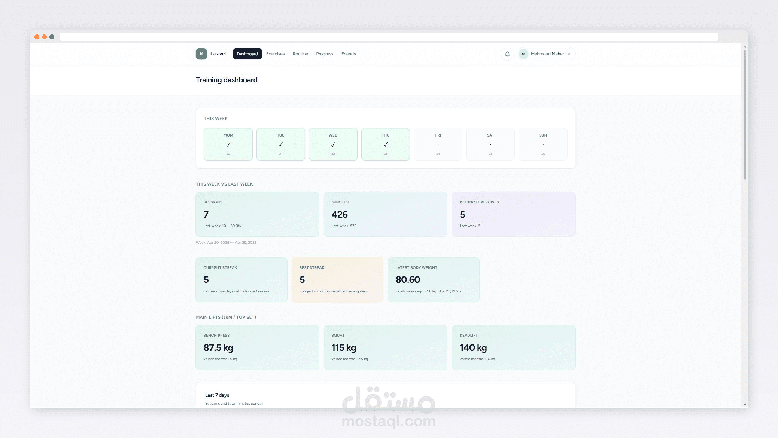This screenshot has height=438, width=778.
Task: Click Monday's checkmark icon
Action: pyautogui.click(x=228, y=144)
